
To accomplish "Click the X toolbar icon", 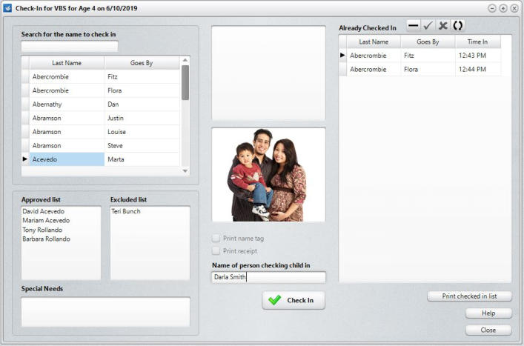I will pos(442,25).
